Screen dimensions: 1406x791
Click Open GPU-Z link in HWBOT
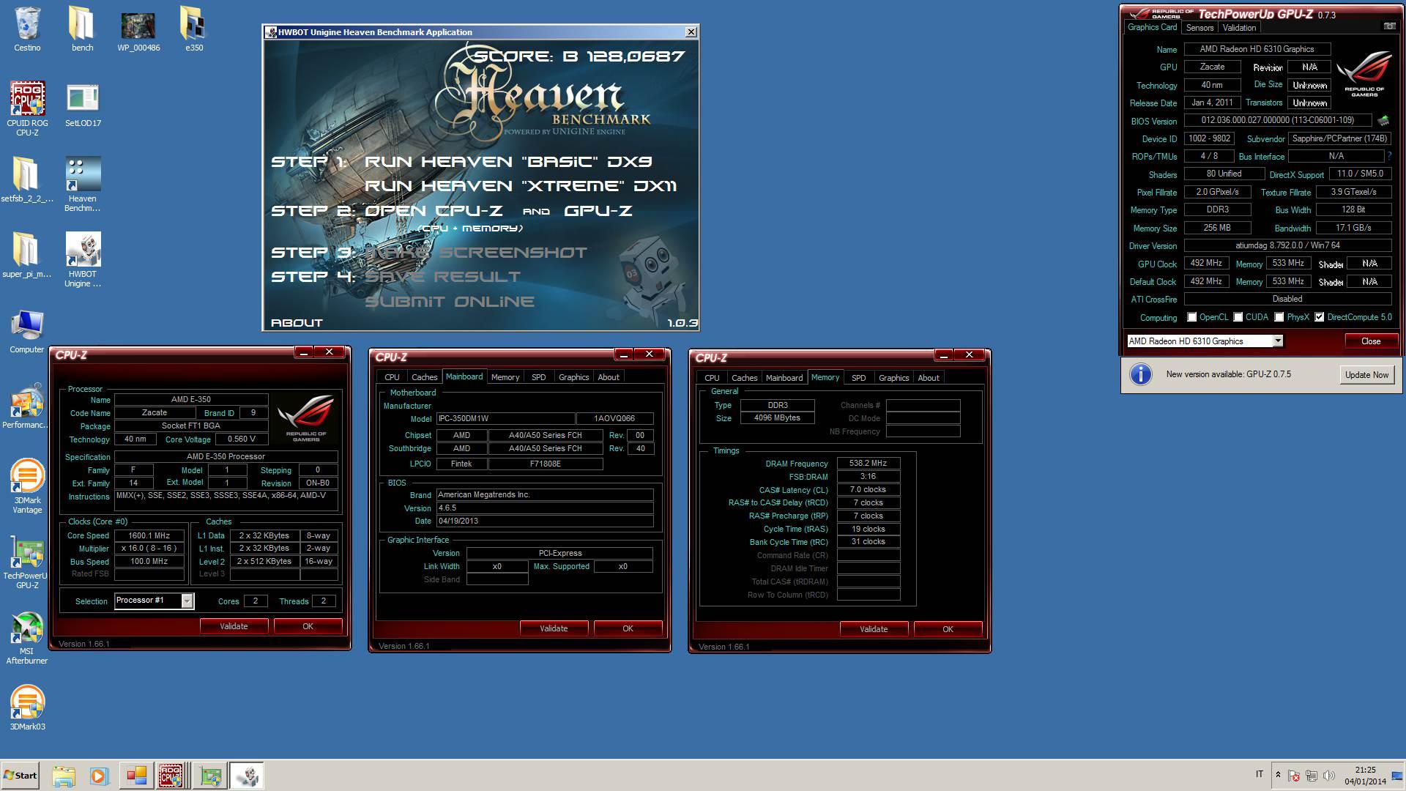point(598,211)
